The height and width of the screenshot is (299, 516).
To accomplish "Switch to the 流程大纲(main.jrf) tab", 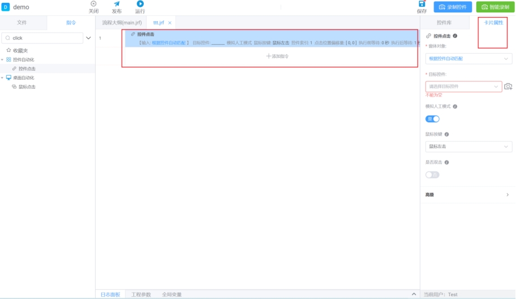I will (122, 23).
